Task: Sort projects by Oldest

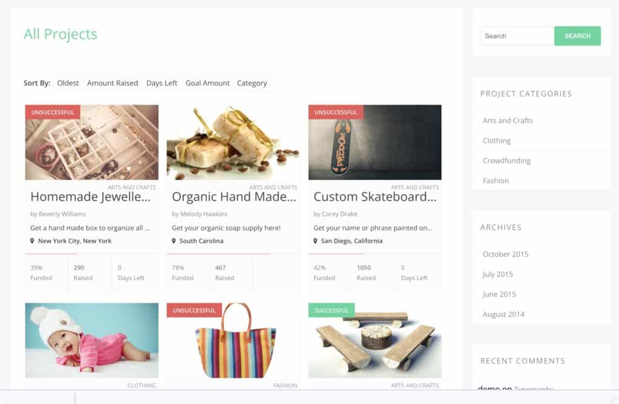Action: point(68,83)
